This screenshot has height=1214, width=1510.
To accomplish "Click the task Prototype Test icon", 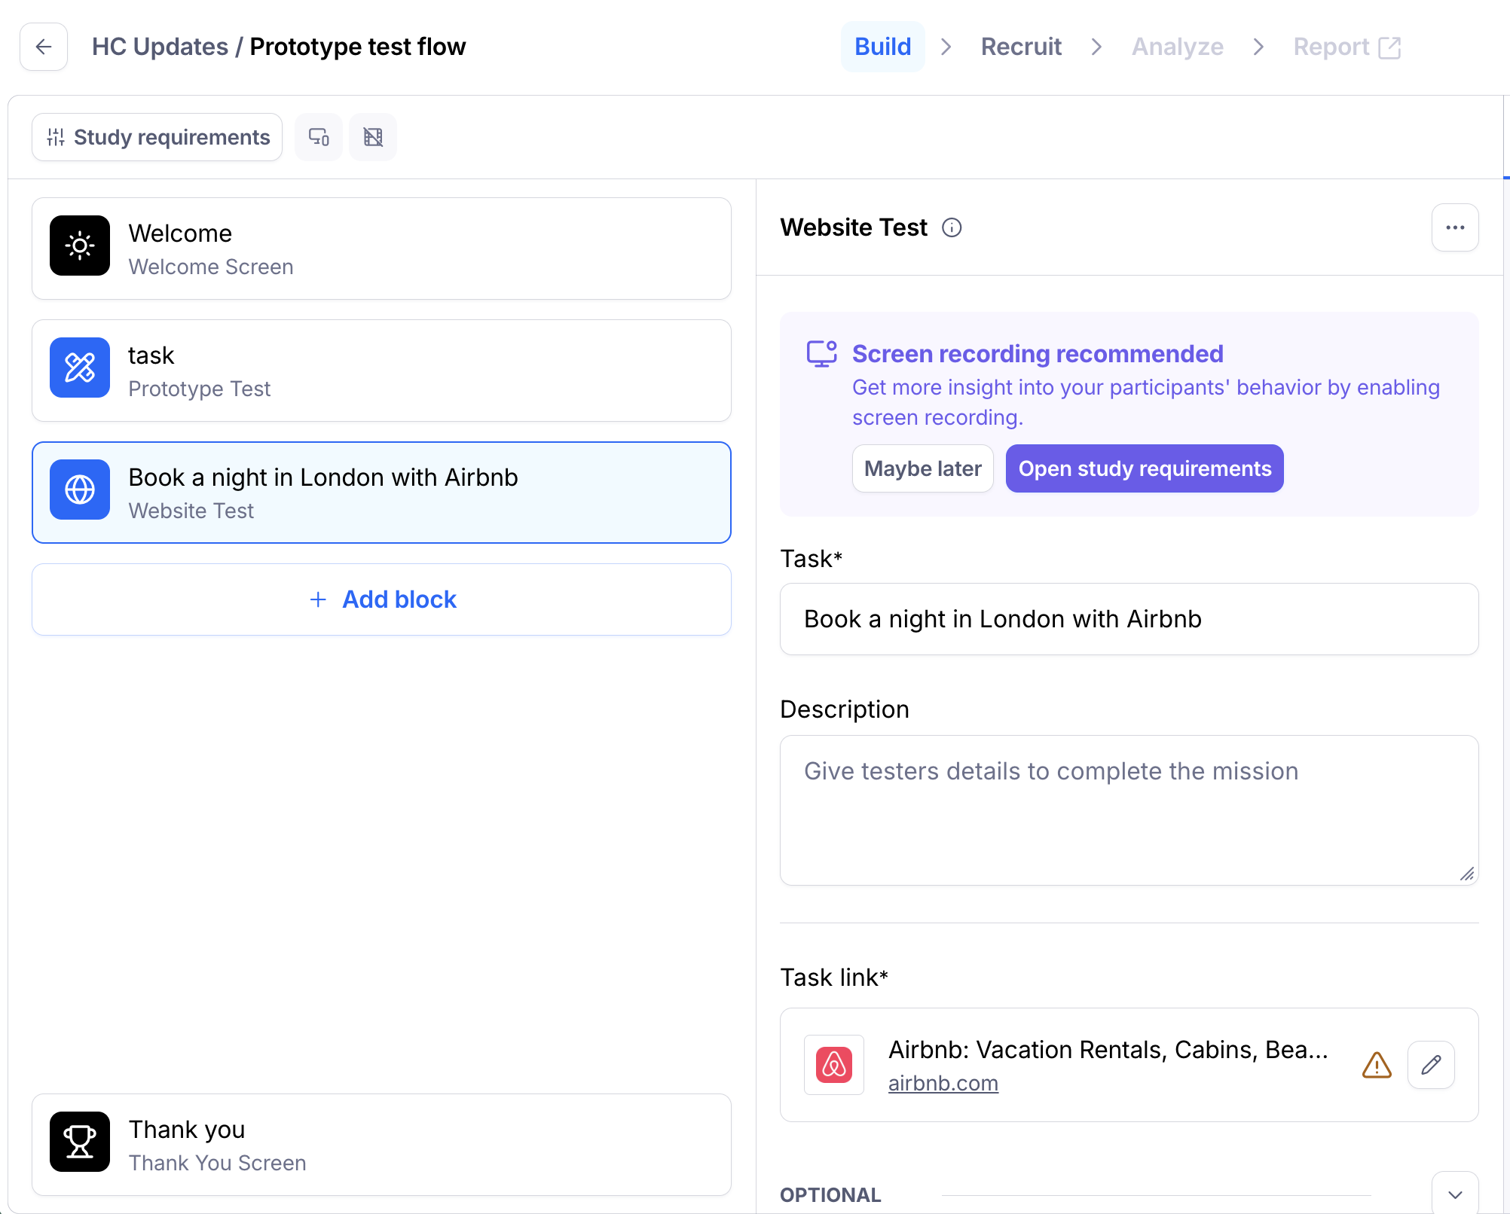I will click(80, 368).
